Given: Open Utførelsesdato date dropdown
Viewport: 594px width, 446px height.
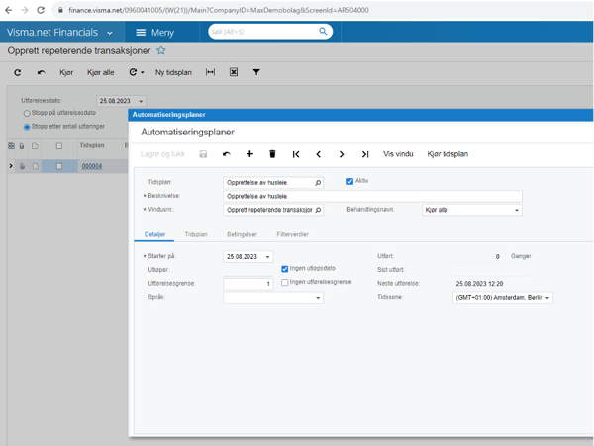Looking at the screenshot, I should pyautogui.click(x=141, y=102).
